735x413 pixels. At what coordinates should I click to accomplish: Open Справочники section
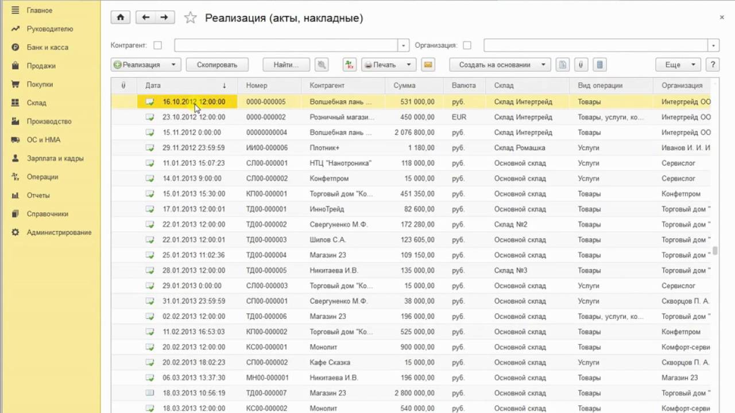pyautogui.click(x=48, y=213)
